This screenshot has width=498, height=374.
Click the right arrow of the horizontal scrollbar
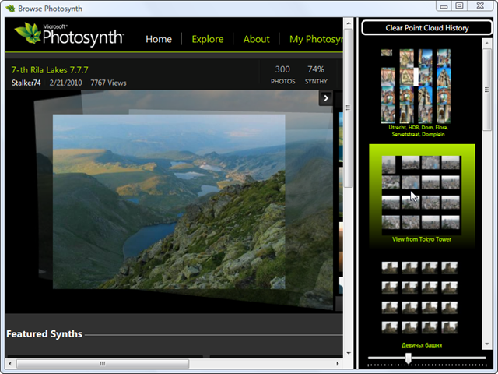tap(336, 363)
